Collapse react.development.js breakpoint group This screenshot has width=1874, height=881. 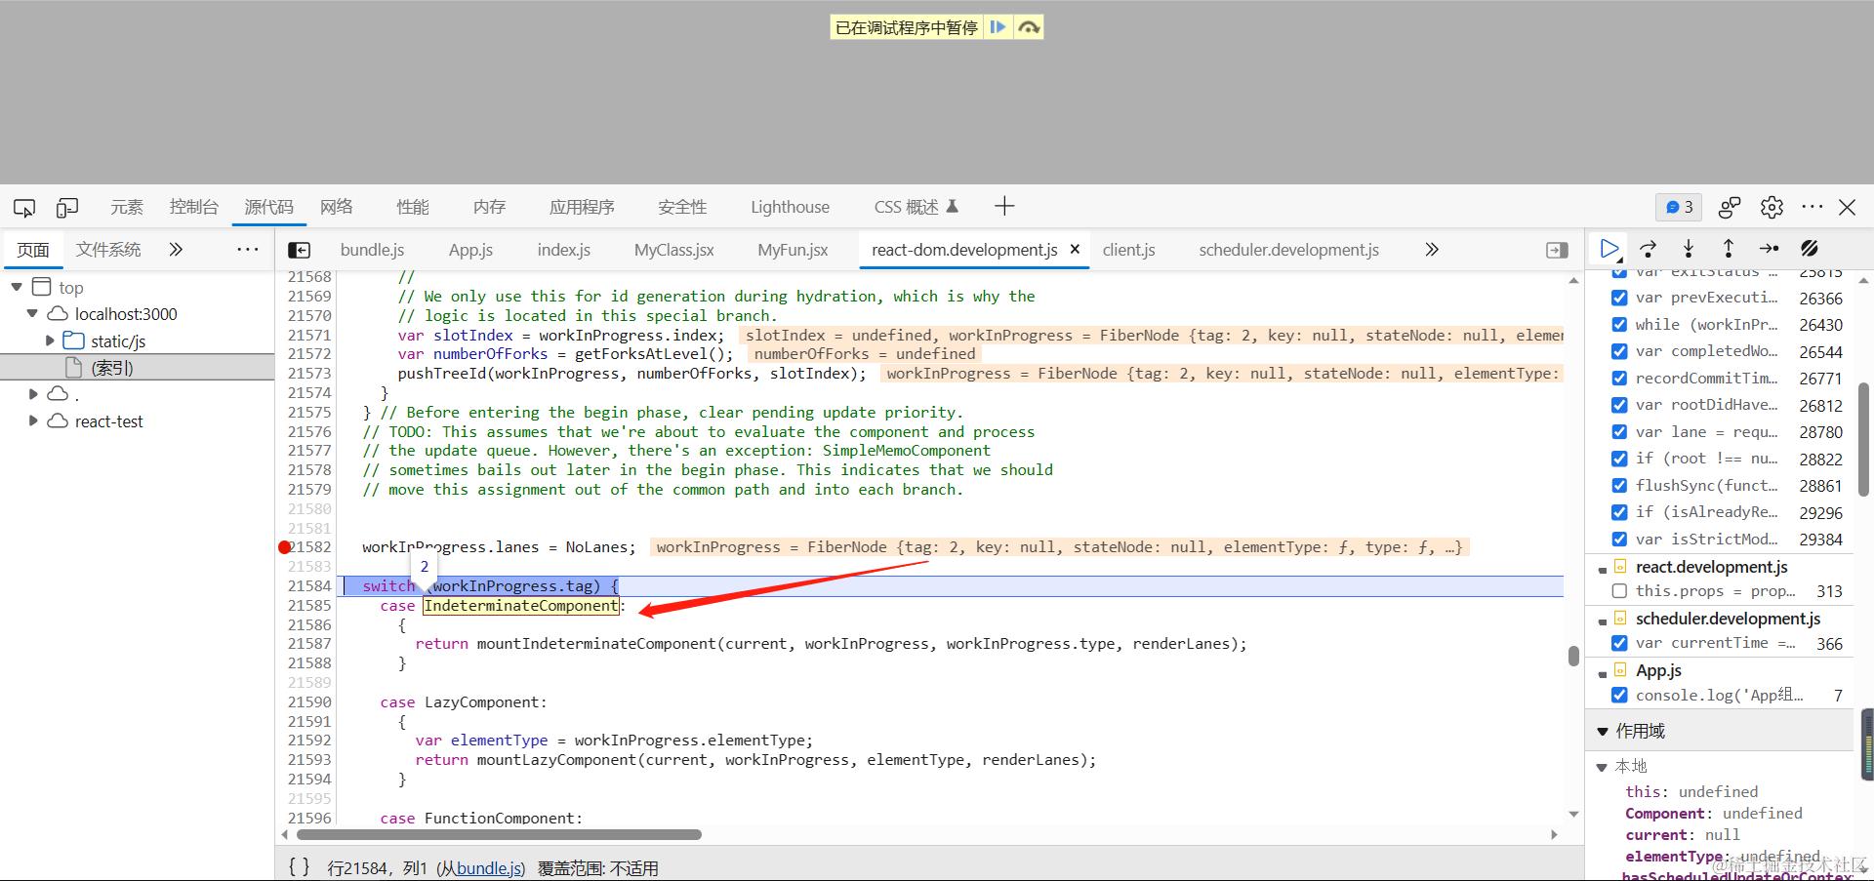point(1603,569)
